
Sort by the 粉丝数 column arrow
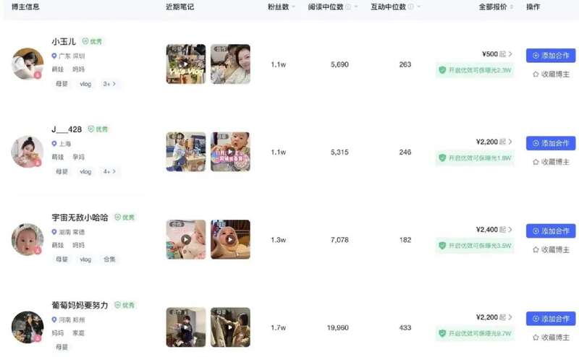(294, 7)
